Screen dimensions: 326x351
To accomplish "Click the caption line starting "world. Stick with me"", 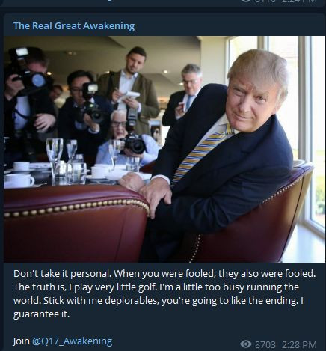I will [159, 301].
